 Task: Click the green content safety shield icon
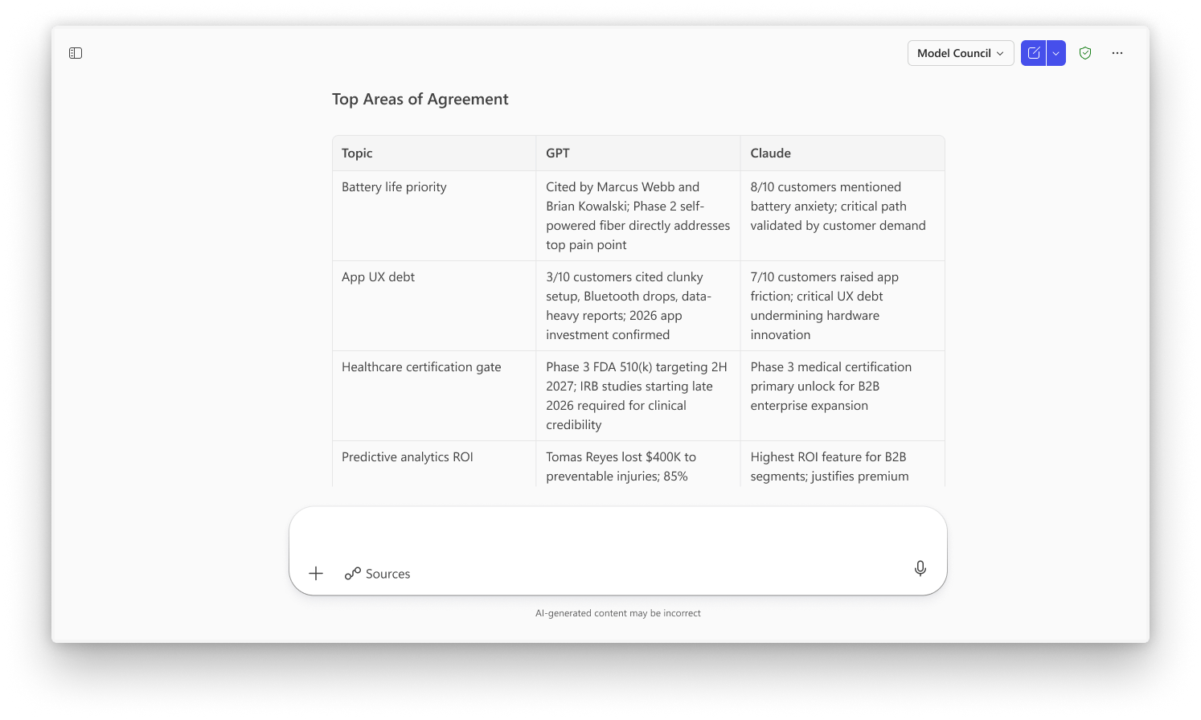tap(1084, 52)
